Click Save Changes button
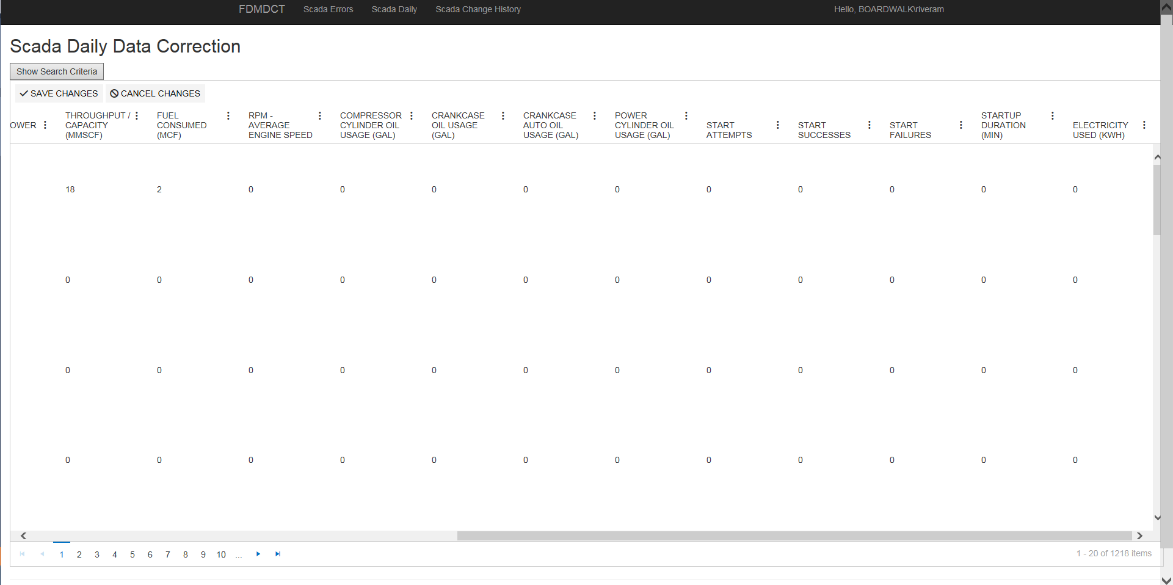This screenshot has width=1173, height=585. click(x=59, y=93)
